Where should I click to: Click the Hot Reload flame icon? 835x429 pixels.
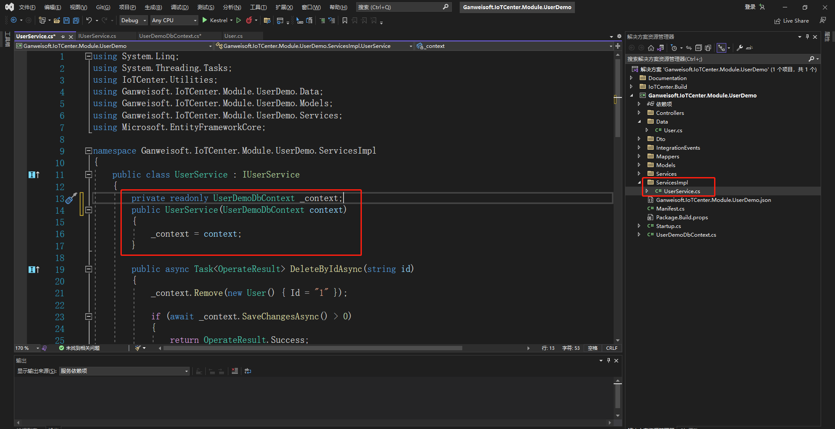click(x=249, y=20)
